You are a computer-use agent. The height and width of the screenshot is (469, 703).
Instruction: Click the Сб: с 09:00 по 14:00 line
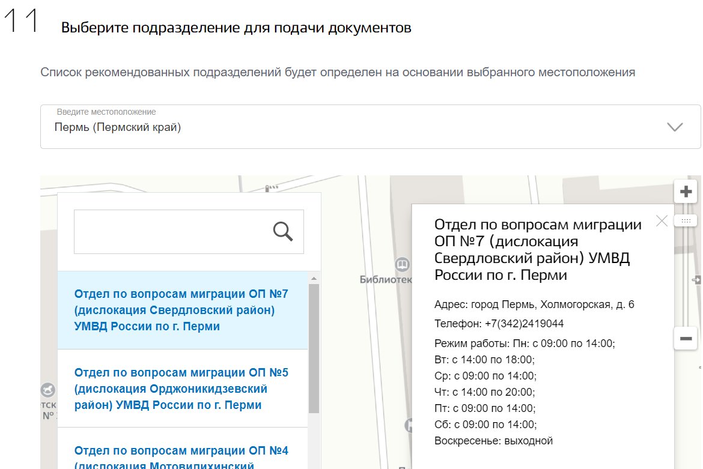point(485,424)
